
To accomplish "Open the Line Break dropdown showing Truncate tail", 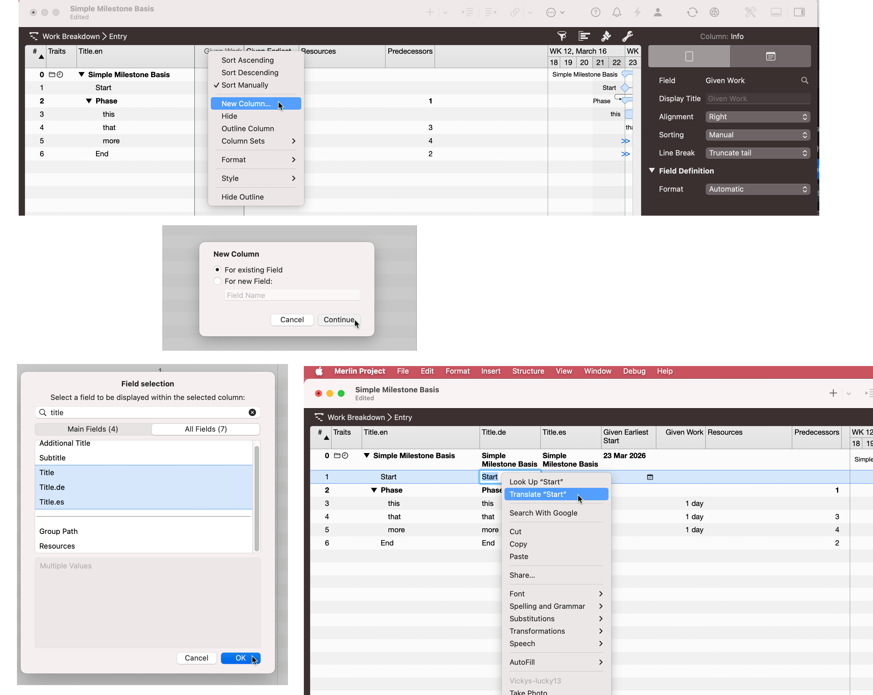I will click(758, 153).
